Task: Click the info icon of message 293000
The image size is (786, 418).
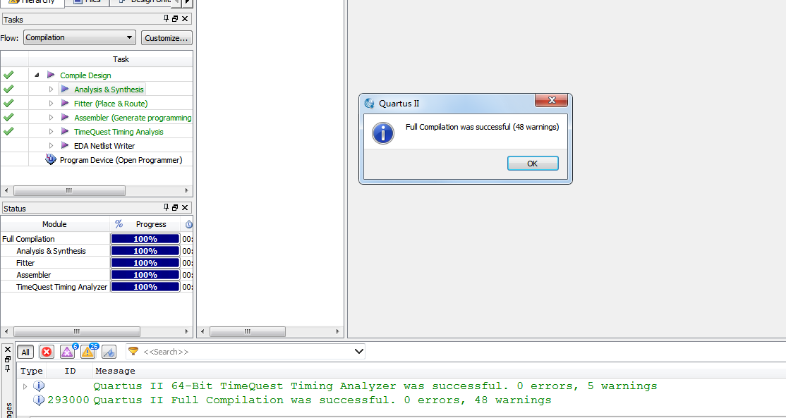Action: click(39, 400)
